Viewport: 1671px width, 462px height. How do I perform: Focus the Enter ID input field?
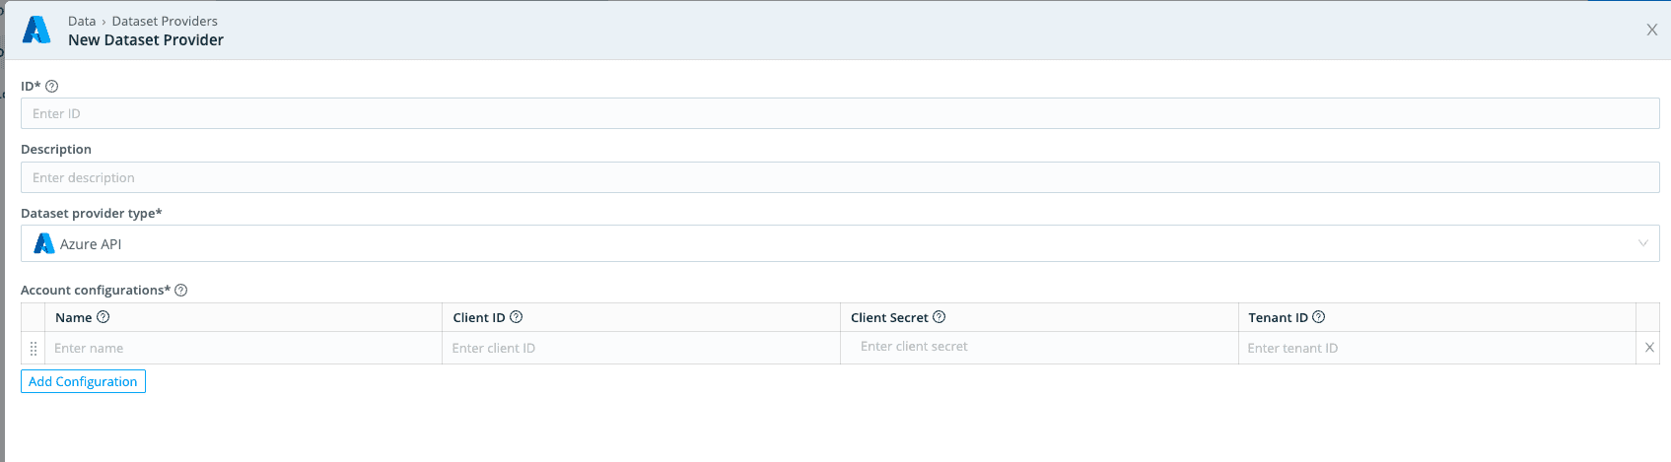838,114
